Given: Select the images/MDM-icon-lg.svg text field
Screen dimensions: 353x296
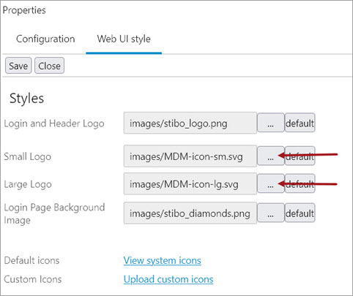Looking at the screenshot, I should pos(190,183).
